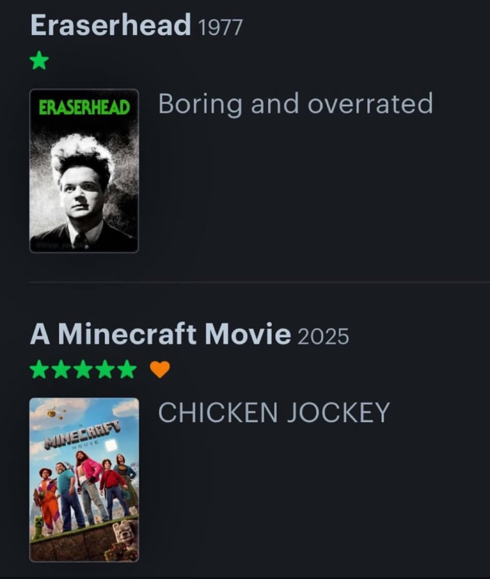This screenshot has width=490, height=579.
Task: Open the "Boring and overrated" review text
Action: tap(296, 104)
